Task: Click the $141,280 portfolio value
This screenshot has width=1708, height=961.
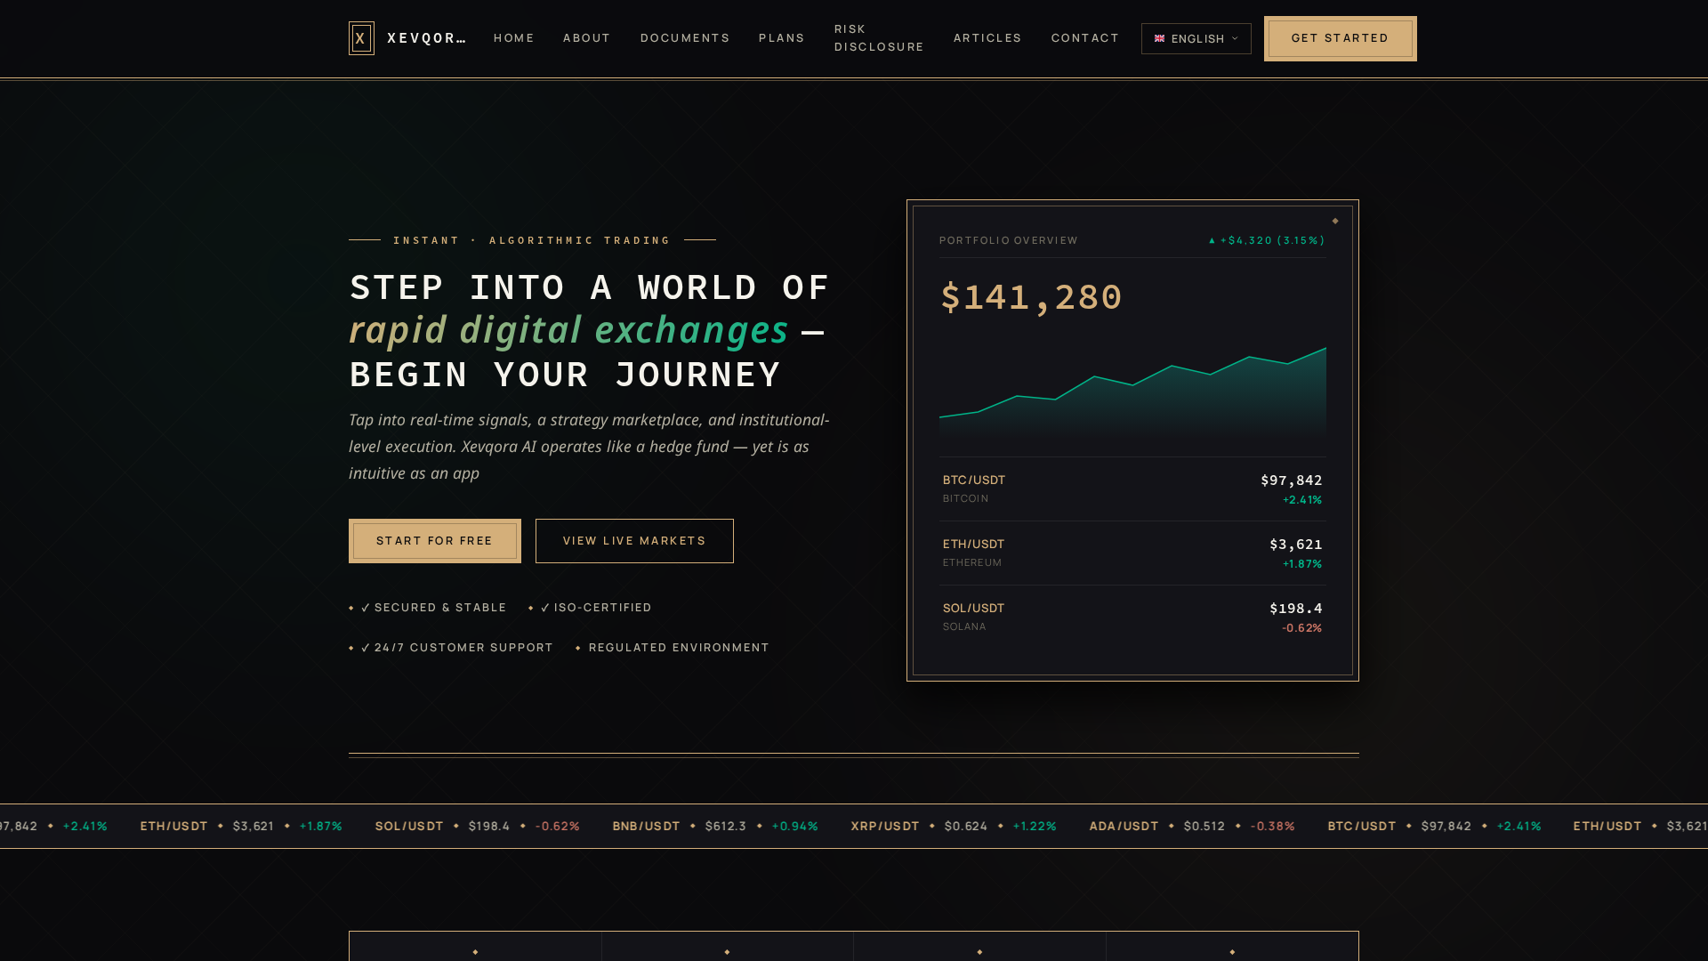Action: (x=1031, y=297)
